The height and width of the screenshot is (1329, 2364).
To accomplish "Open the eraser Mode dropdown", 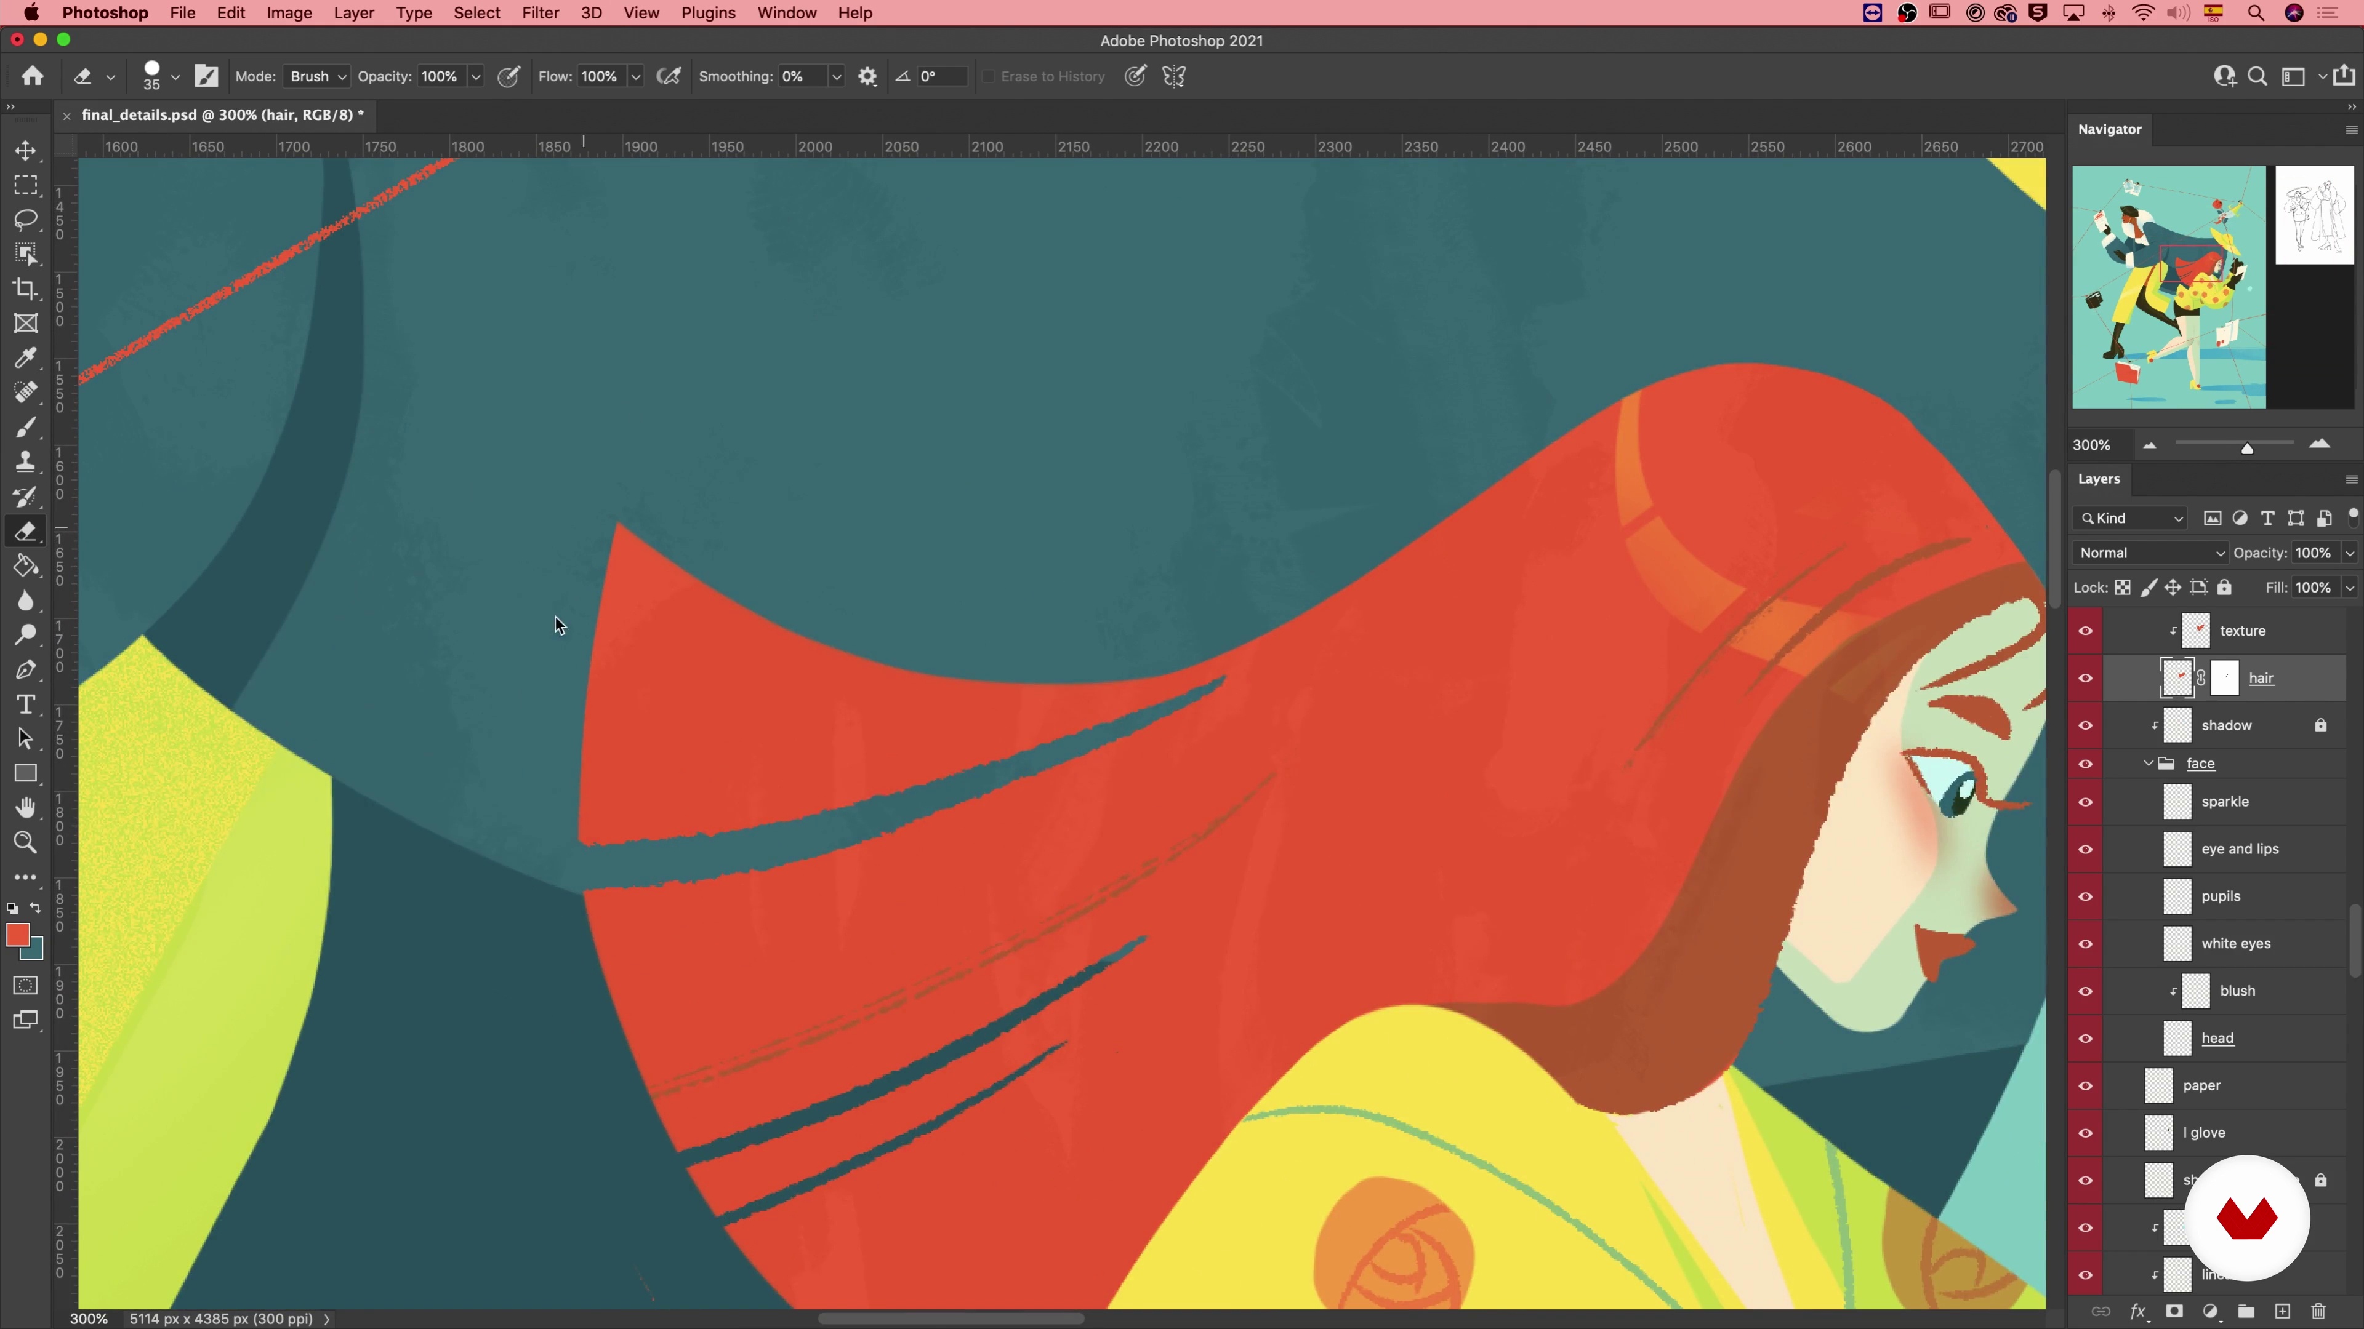I will point(316,77).
